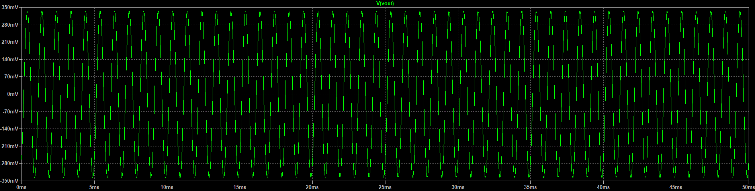This screenshot has width=755, height=191.
Task: Click the 0mV vertical axis label
Action: tap(13, 94)
